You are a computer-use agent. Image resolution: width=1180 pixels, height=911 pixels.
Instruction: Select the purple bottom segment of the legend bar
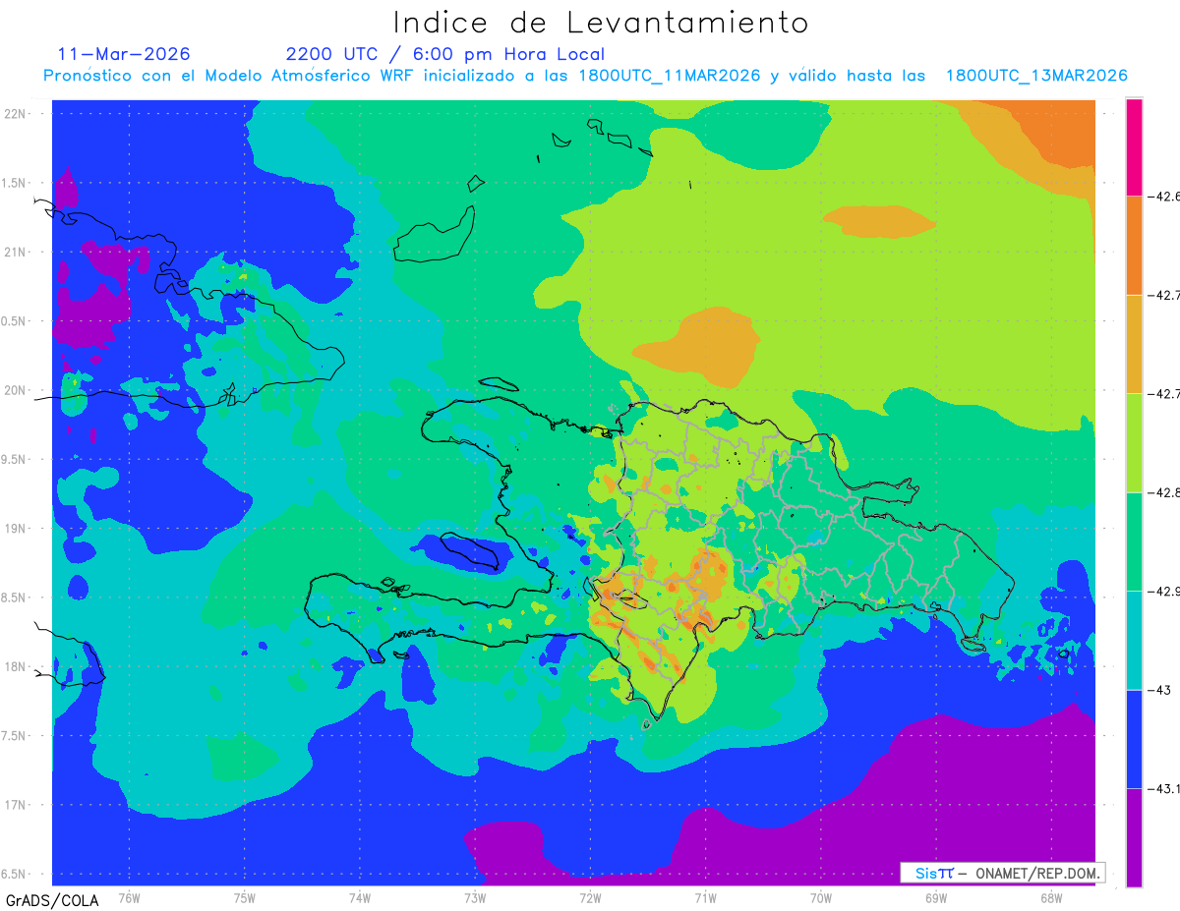pos(1134,837)
